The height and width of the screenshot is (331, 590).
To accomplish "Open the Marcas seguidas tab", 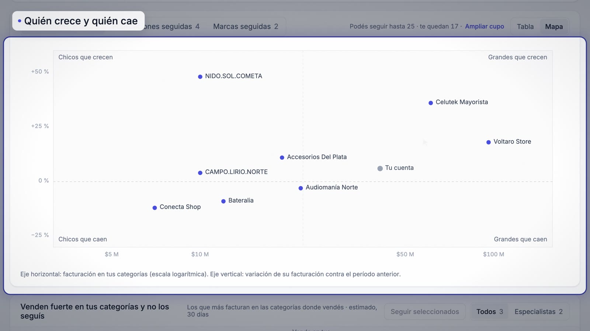I will [x=246, y=26].
